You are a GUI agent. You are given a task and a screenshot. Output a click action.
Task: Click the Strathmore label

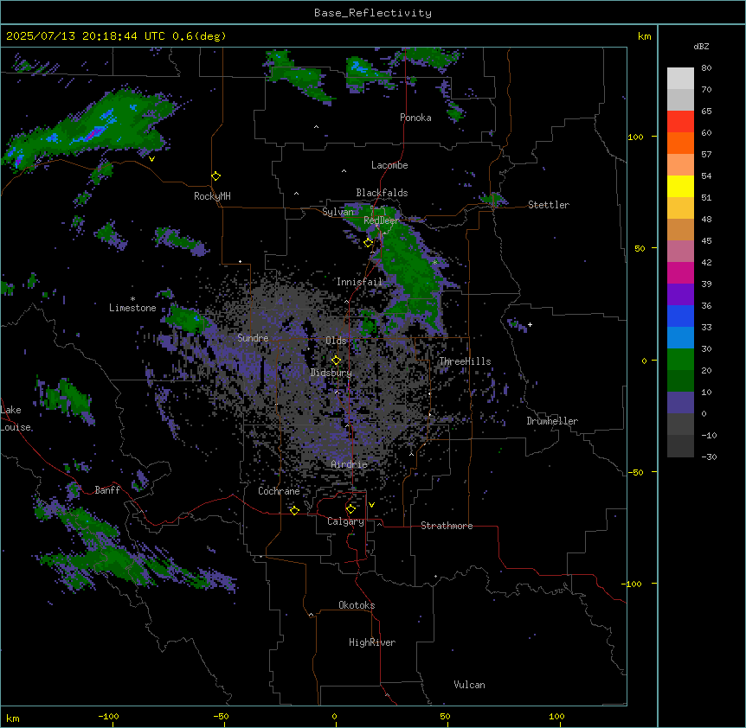[x=447, y=526]
